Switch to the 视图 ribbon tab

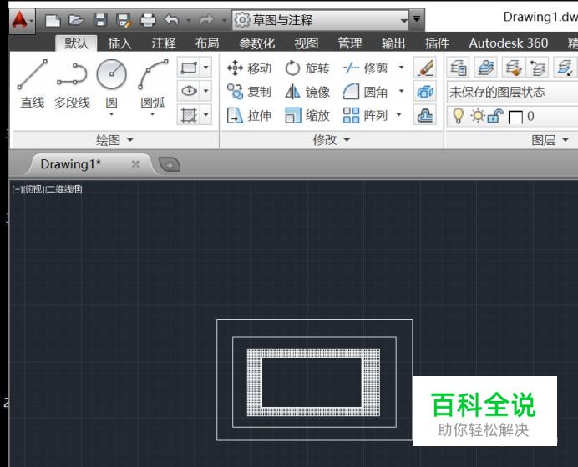tap(307, 43)
